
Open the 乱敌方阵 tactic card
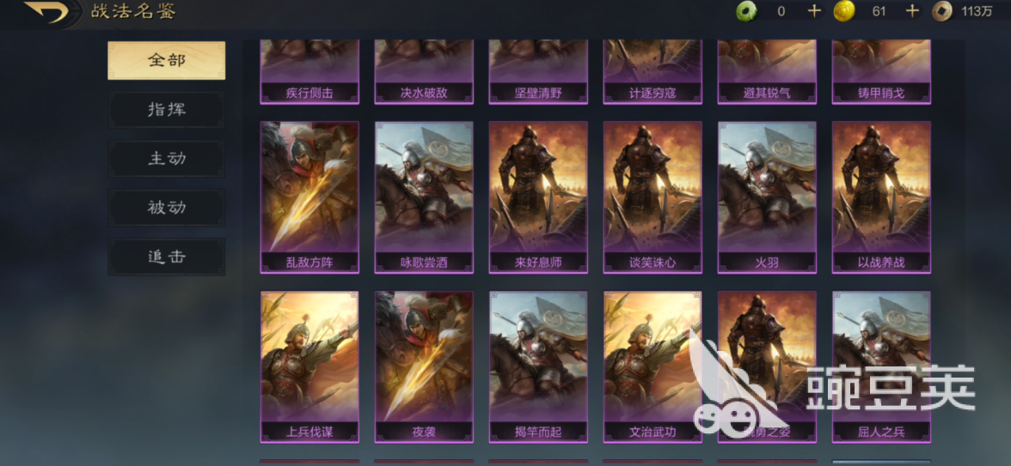[309, 197]
